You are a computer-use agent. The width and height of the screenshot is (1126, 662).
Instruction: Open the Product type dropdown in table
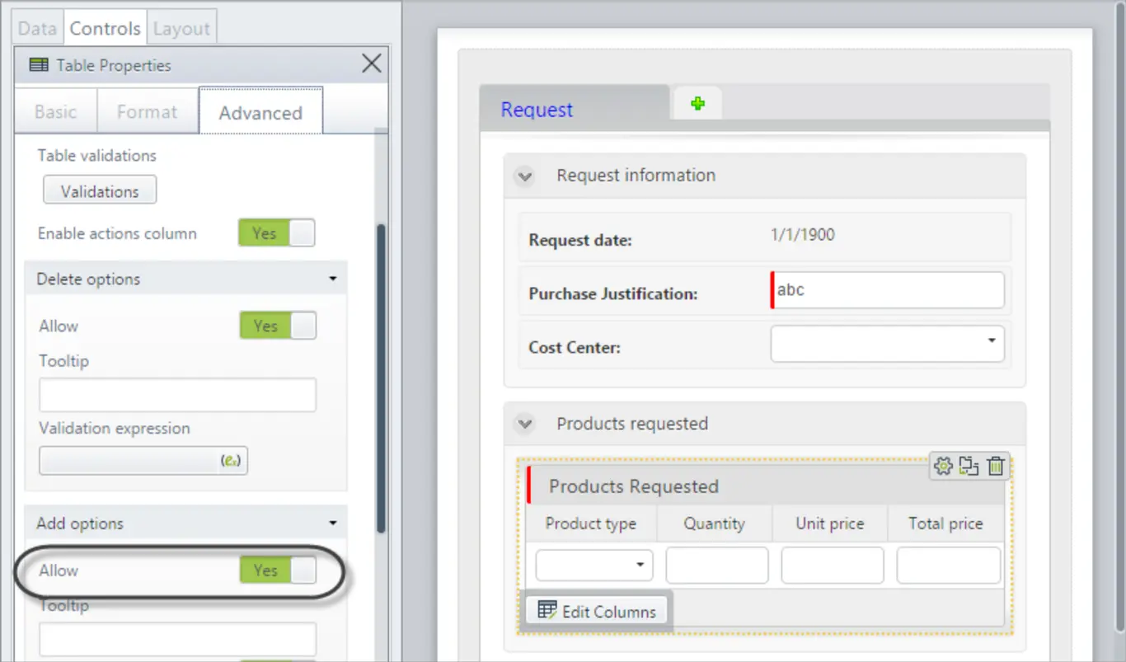594,566
